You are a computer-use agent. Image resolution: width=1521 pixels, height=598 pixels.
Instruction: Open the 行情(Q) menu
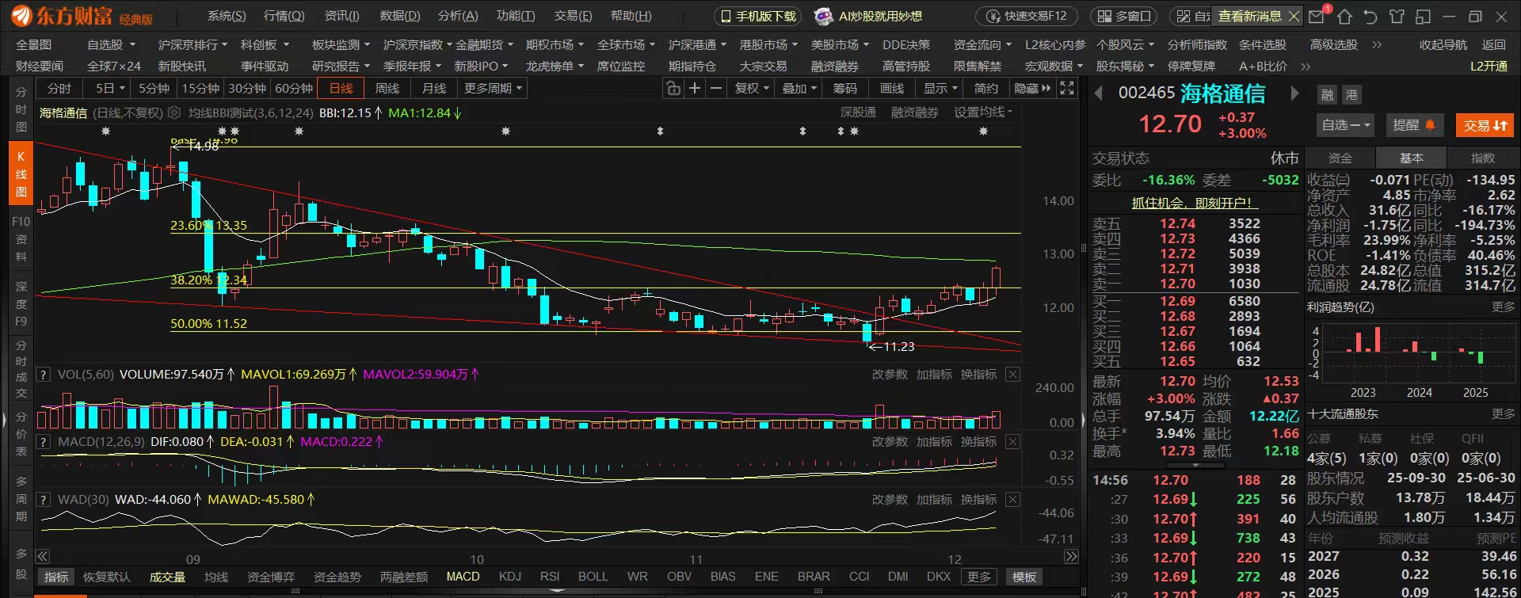pos(284,16)
